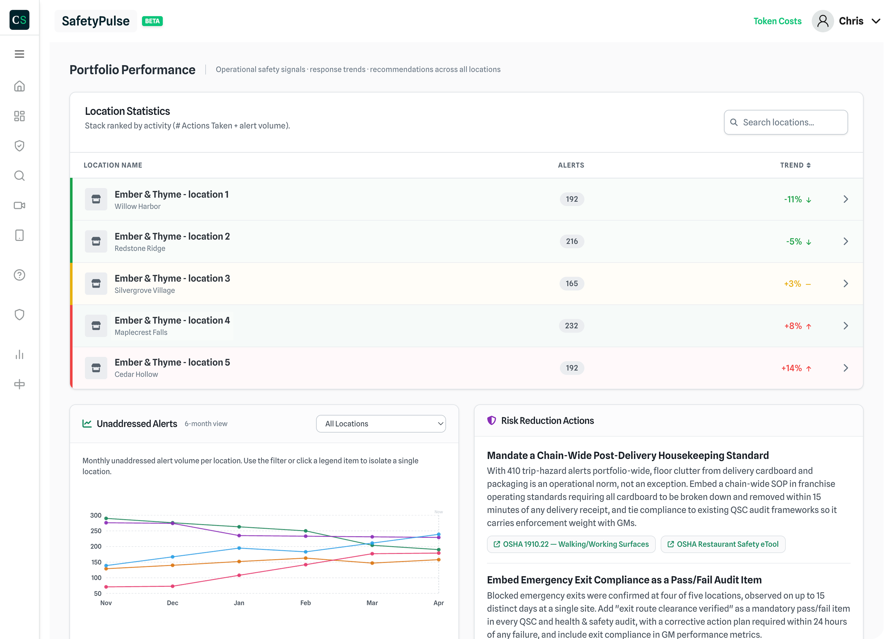Click Ember & Thyme - location 3 name
The image size is (884, 639).
pyautogui.click(x=172, y=278)
